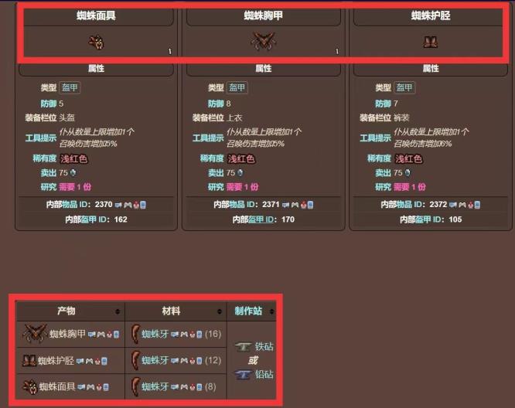
Task: Click 物品 ID link beside 2371
Action: click(244, 205)
